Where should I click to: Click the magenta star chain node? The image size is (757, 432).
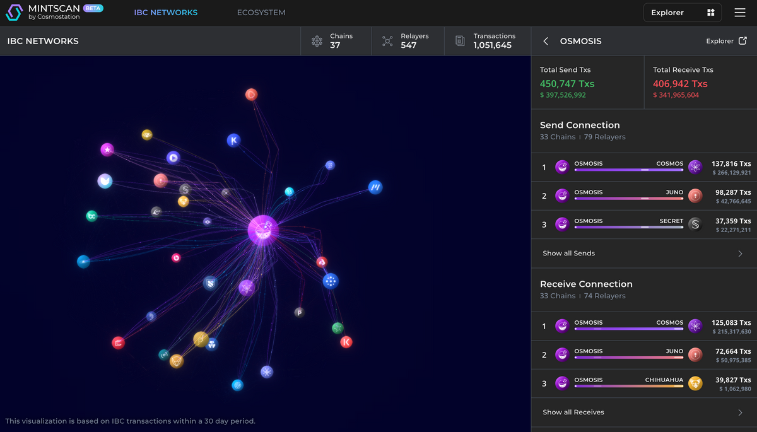point(107,150)
